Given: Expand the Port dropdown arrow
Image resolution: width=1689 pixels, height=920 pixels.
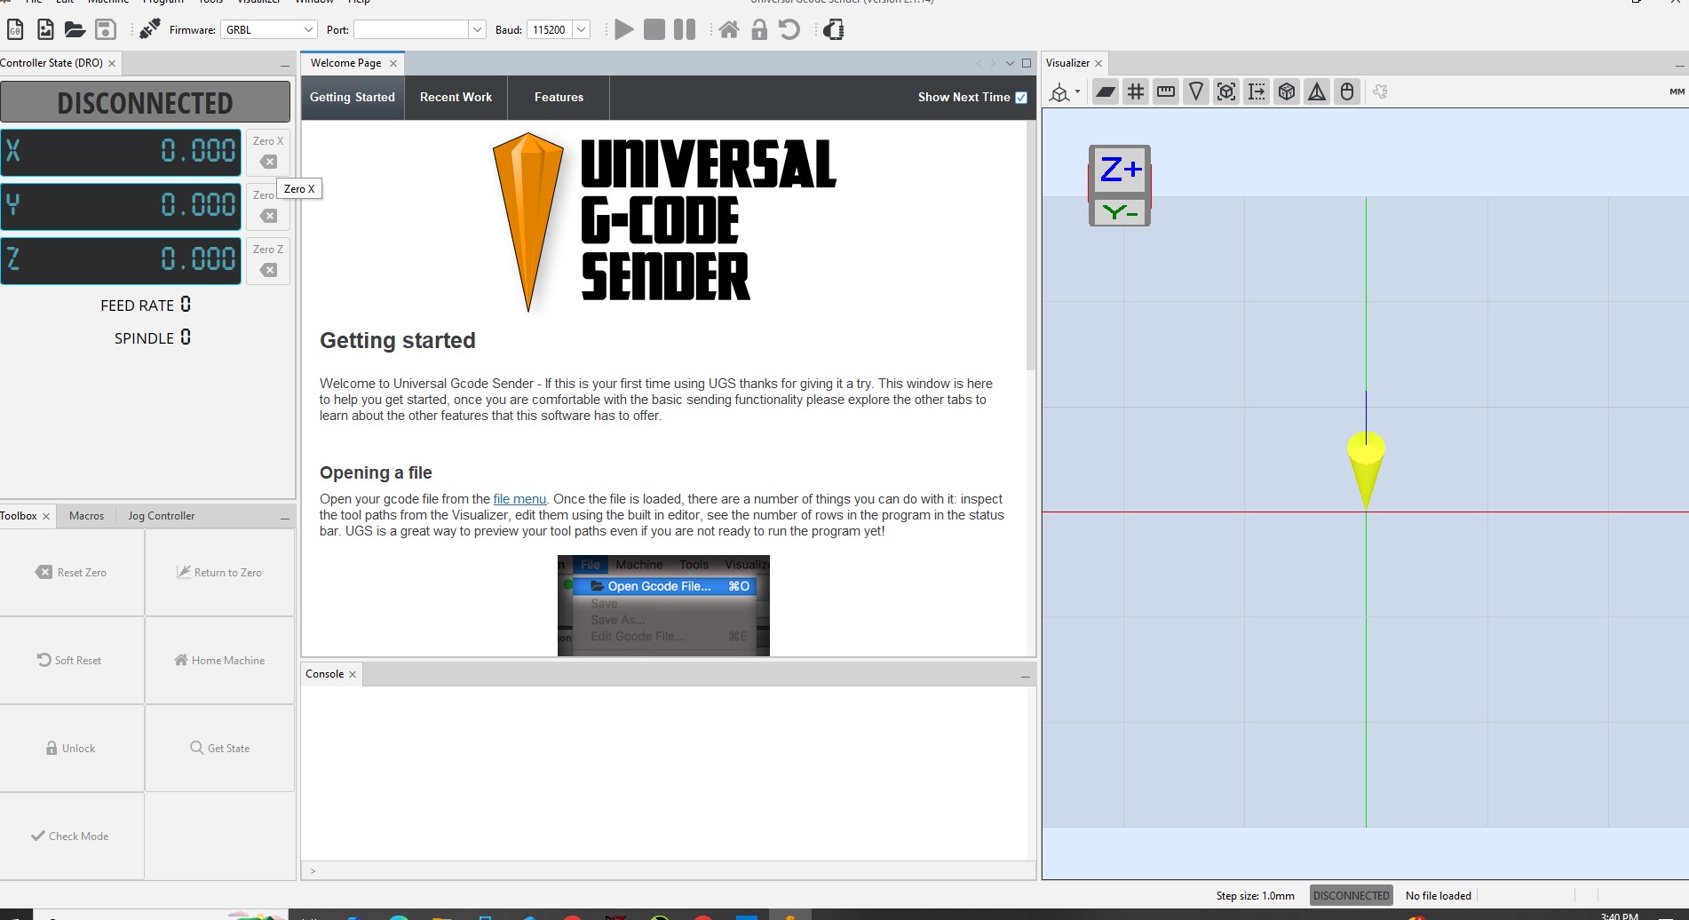Looking at the screenshot, I should tap(477, 29).
